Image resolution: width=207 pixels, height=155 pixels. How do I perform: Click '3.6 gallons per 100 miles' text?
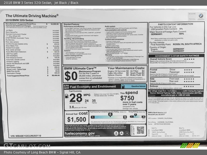(78, 107)
